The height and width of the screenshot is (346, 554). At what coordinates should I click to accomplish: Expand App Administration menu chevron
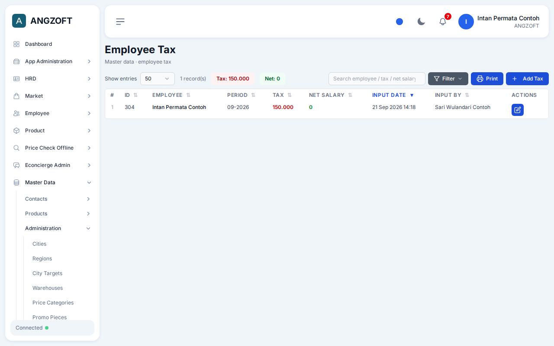tap(89, 61)
